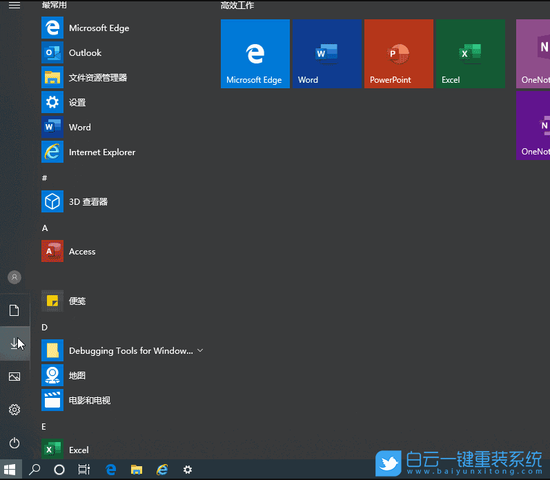Click the Microsoft Edge tile
The height and width of the screenshot is (480, 550).
tap(255, 54)
